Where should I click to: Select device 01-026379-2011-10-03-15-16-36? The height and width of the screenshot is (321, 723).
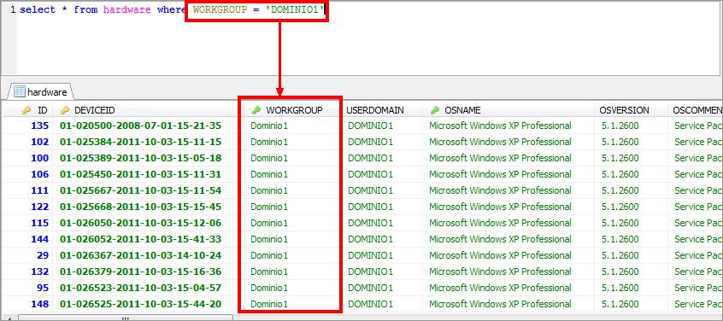(x=141, y=271)
